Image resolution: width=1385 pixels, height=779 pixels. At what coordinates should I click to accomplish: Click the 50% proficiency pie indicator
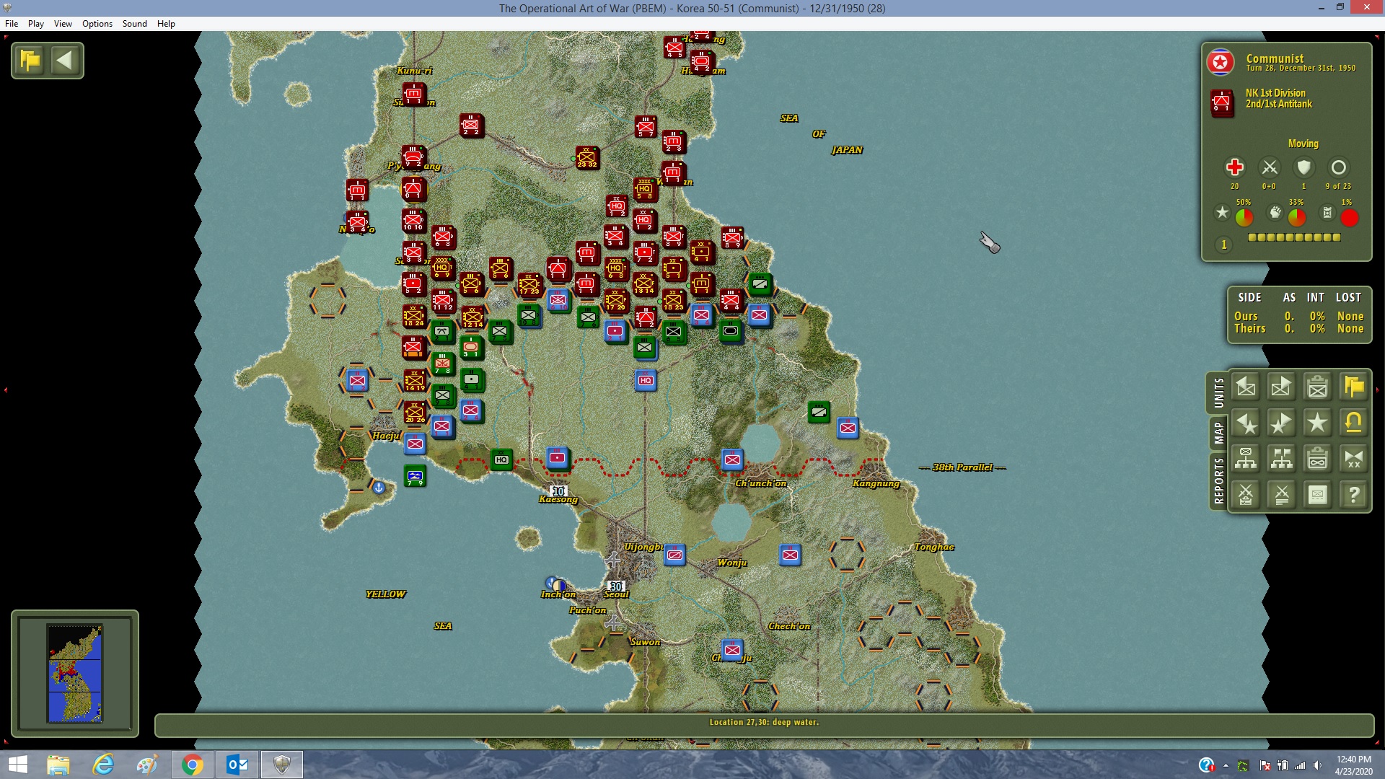(x=1244, y=217)
